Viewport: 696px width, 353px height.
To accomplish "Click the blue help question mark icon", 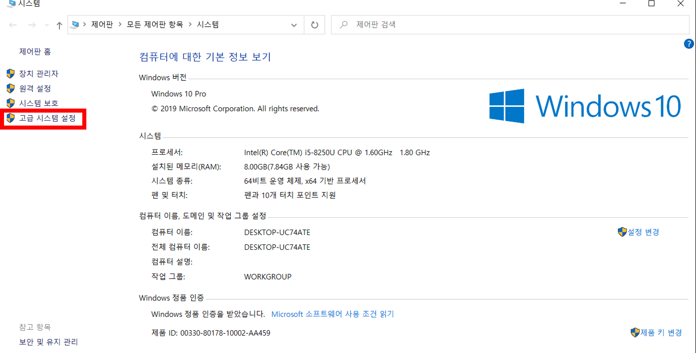I will point(689,44).
